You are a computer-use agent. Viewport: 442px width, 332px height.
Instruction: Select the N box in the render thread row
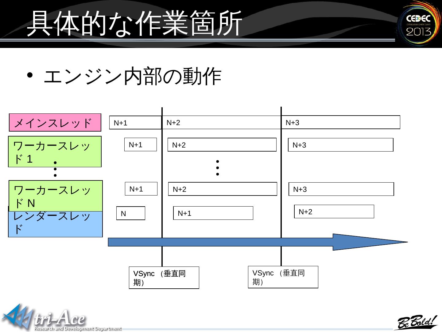pyautogui.click(x=131, y=213)
